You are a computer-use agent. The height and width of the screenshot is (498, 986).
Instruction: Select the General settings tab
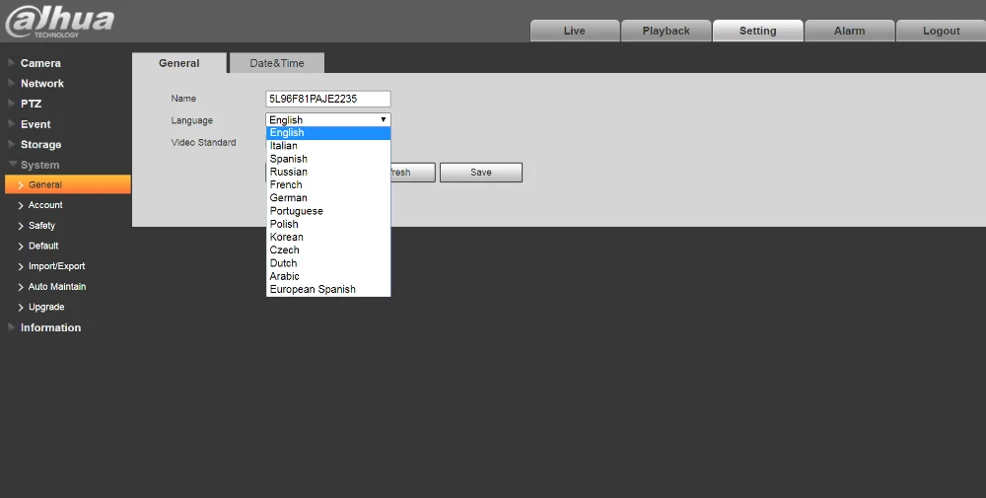pyautogui.click(x=179, y=63)
